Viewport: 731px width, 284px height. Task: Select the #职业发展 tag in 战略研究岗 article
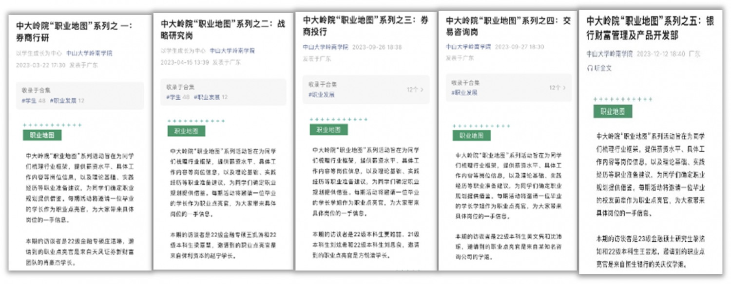[207, 97]
